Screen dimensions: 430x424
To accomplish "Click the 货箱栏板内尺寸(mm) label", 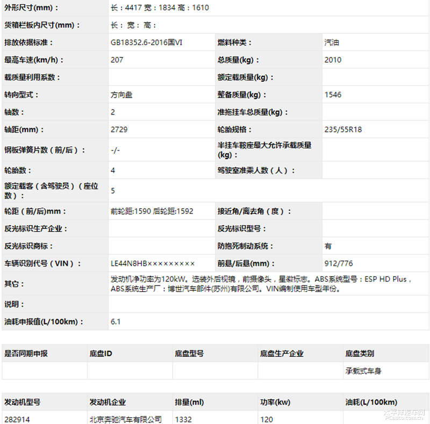I will coord(42,25).
